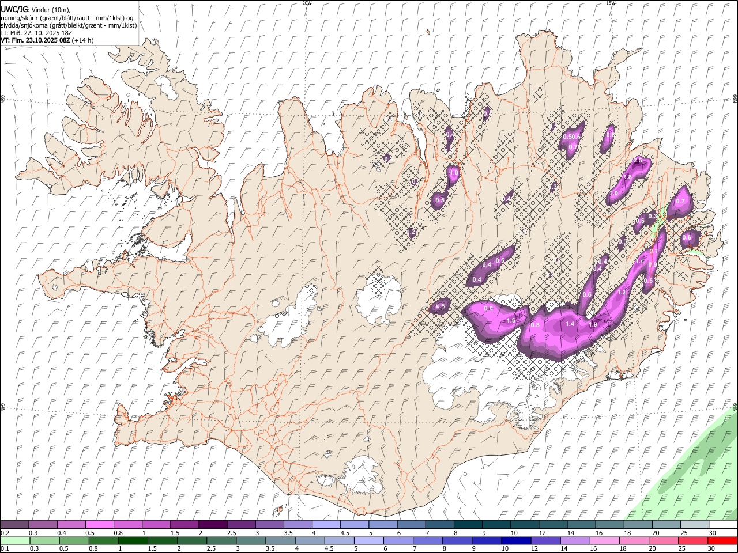This screenshot has height=553, width=738.
Task: Click the '0.3' snowfall value on map
Action: click(x=653, y=216)
